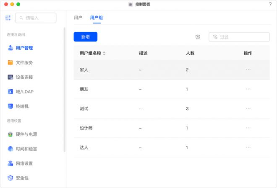This screenshot has height=188, width=277.
Task: Switch to the 用户 tab
Action: [x=78, y=18]
